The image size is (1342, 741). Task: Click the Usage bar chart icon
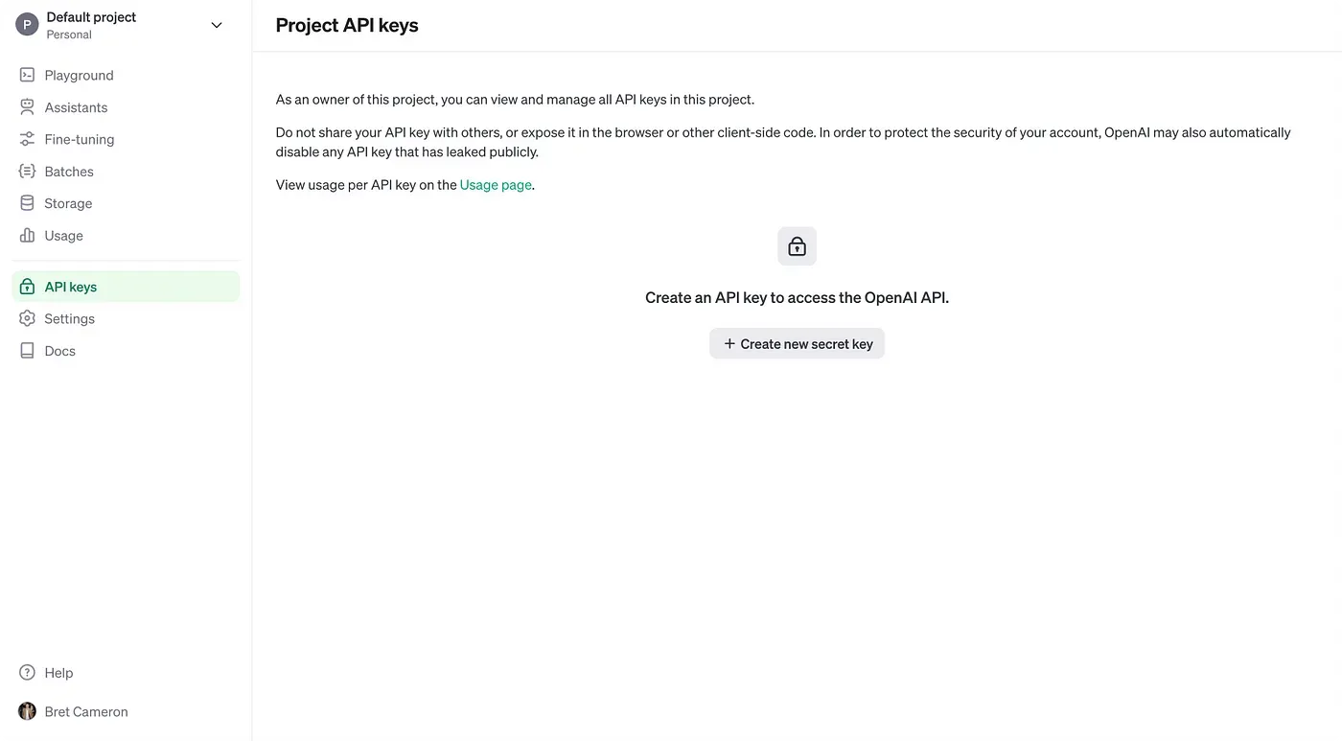coord(27,235)
